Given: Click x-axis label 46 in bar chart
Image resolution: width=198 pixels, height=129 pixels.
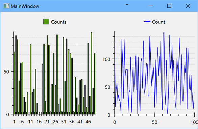Looking at the screenshot, I should point(88,122).
